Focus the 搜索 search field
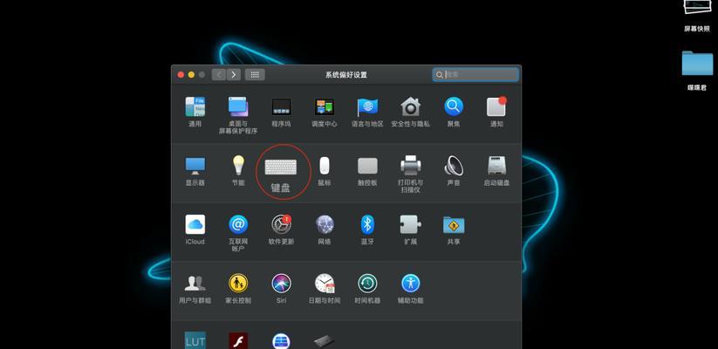The height and width of the screenshot is (349, 718). 475,74
